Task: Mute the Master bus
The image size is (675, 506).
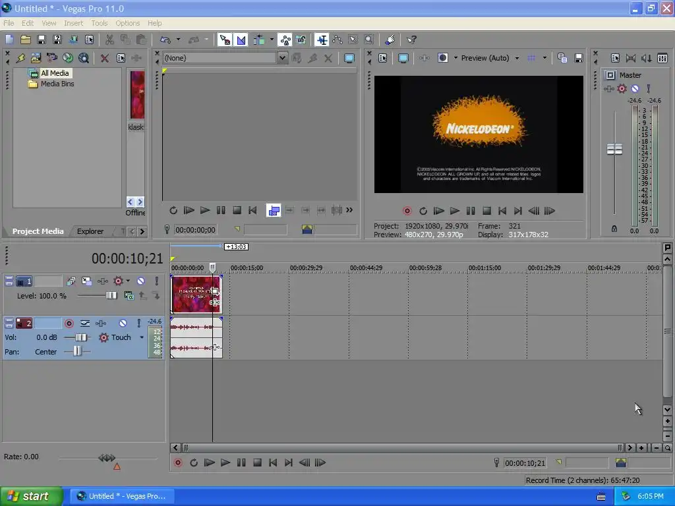Action: click(x=635, y=89)
